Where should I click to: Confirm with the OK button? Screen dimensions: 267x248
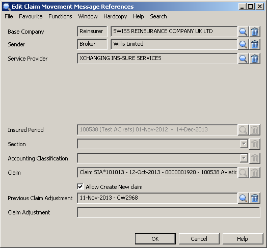pos(155,239)
